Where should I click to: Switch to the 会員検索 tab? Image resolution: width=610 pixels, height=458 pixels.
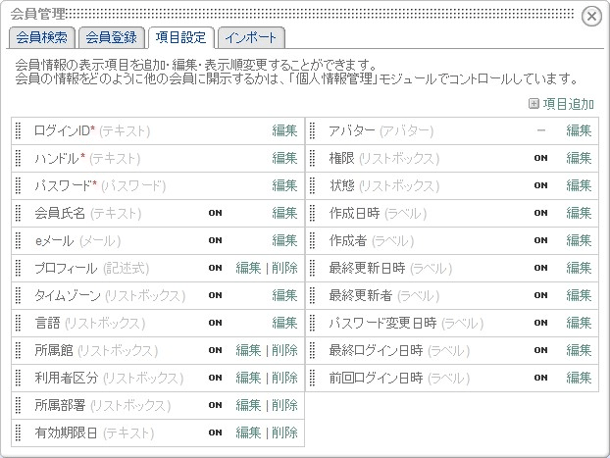(40, 38)
